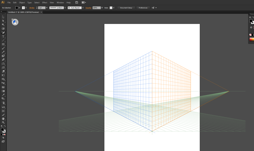Set fill to None in the toolbox

5,134
